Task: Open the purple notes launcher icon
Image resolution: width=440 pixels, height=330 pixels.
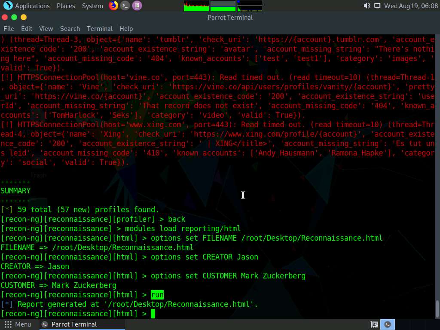Action: pos(137,6)
